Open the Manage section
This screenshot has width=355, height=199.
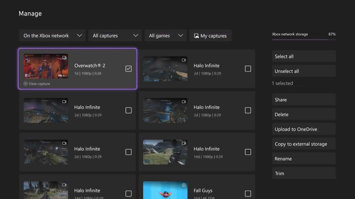pyautogui.click(x=30, y=13)
